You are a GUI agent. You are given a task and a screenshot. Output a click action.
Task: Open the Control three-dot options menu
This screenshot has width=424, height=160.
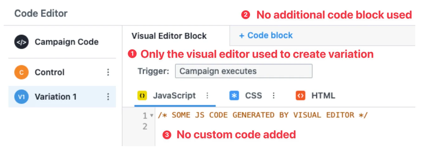click(x=108, y=72)
